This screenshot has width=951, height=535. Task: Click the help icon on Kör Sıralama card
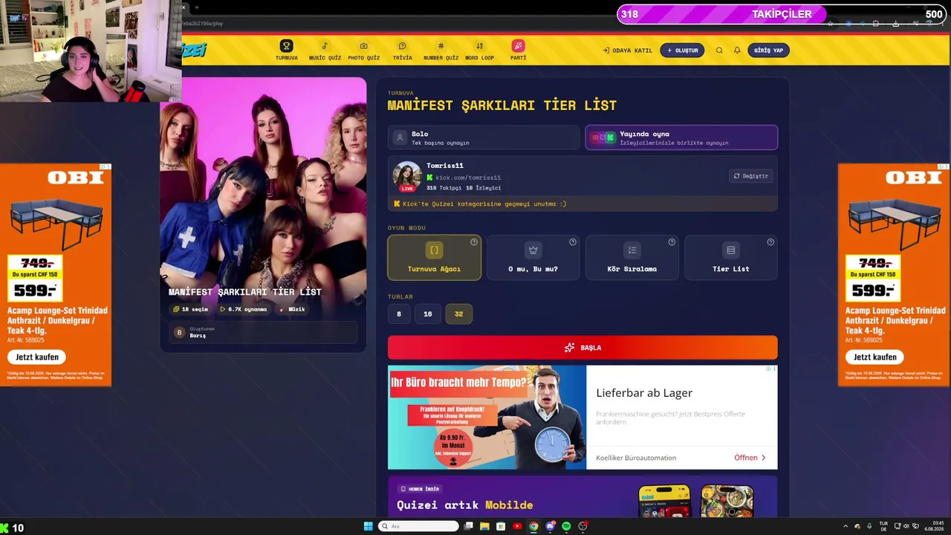point(672,242)
